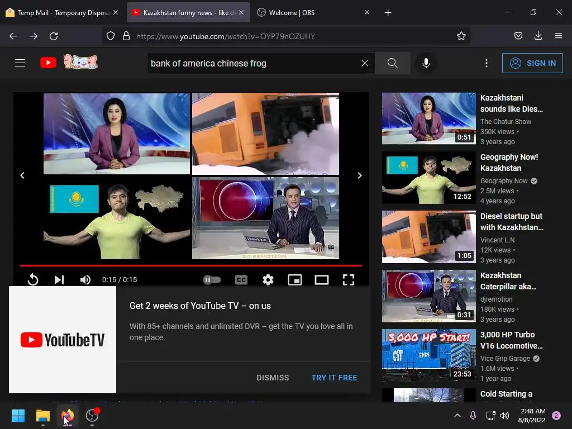Visit The Chatur Show channel
Viewport: 572px width, 429px height.
pos(506,121)
